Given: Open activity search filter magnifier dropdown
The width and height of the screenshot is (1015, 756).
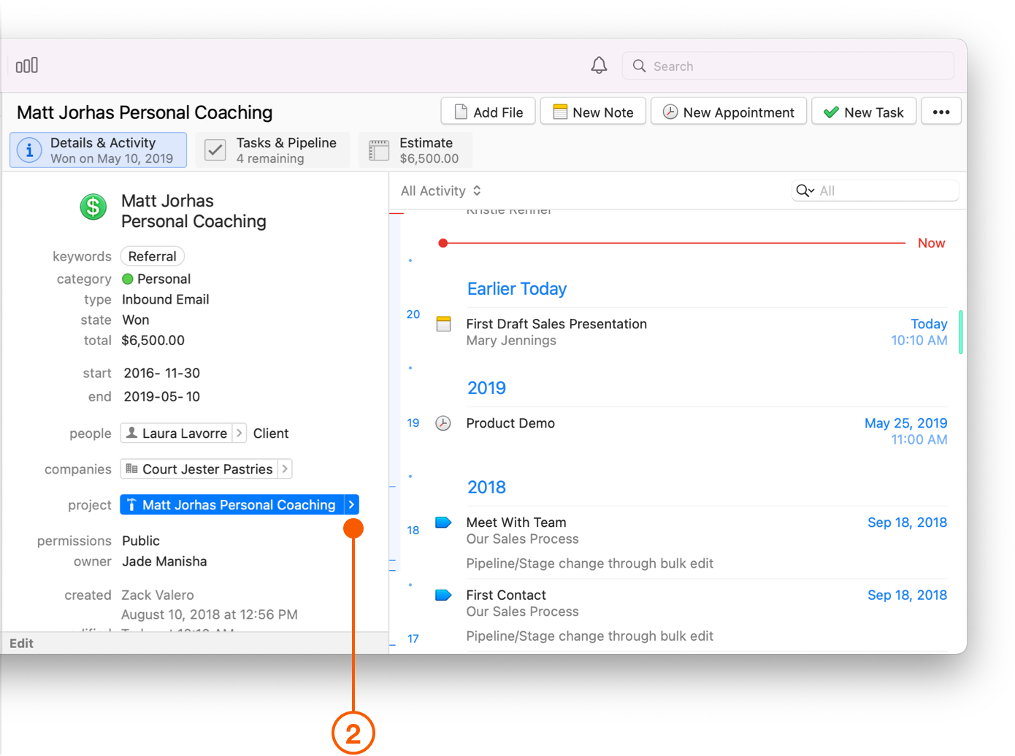Looking at the screenshot, I should (805, 190).
